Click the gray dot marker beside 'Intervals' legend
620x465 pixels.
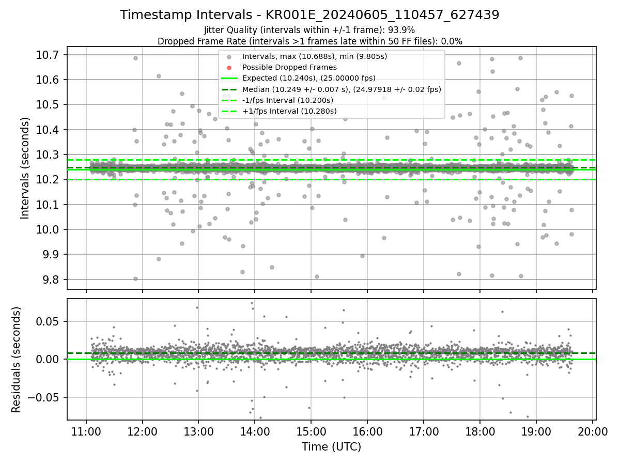(x=229, y=56)
